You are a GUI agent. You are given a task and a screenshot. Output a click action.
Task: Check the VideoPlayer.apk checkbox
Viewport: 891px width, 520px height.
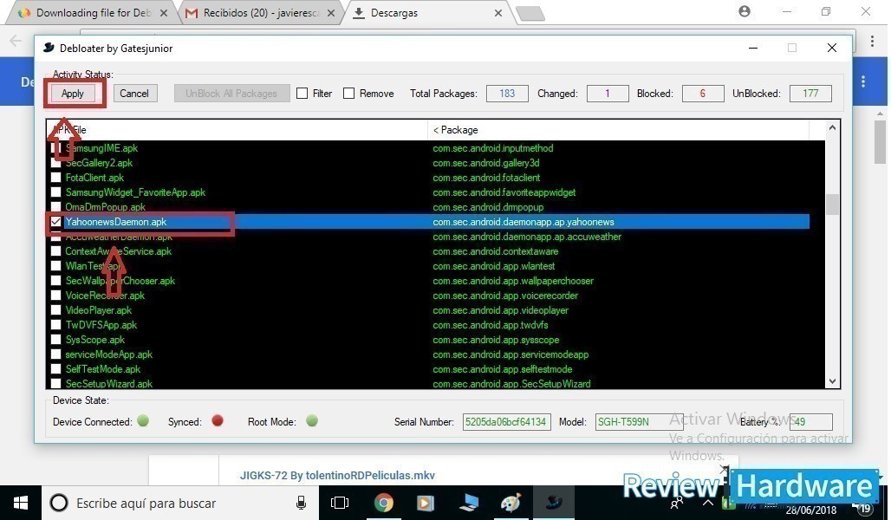(55, 310)
